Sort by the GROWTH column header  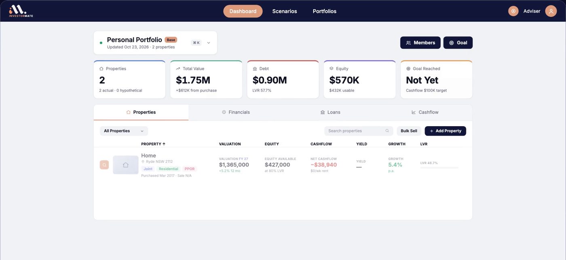pyautogui.click(x=397, y=144)
